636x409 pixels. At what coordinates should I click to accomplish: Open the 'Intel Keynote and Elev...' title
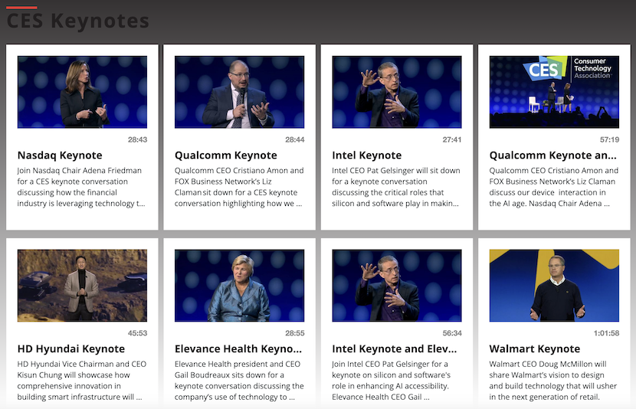(x=395, y=349)
